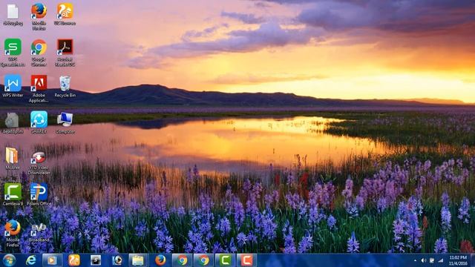Screen dimensions: 475x267
Task: Select the desktop.ini file icon
Action: (13, 122)
